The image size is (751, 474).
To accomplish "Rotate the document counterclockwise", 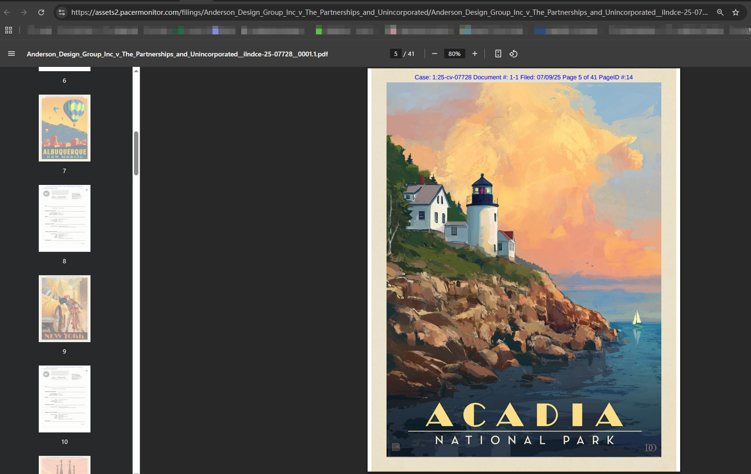I will coord(514,54).
